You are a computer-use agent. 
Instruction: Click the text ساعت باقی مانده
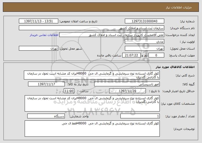(x=109, y=55)
